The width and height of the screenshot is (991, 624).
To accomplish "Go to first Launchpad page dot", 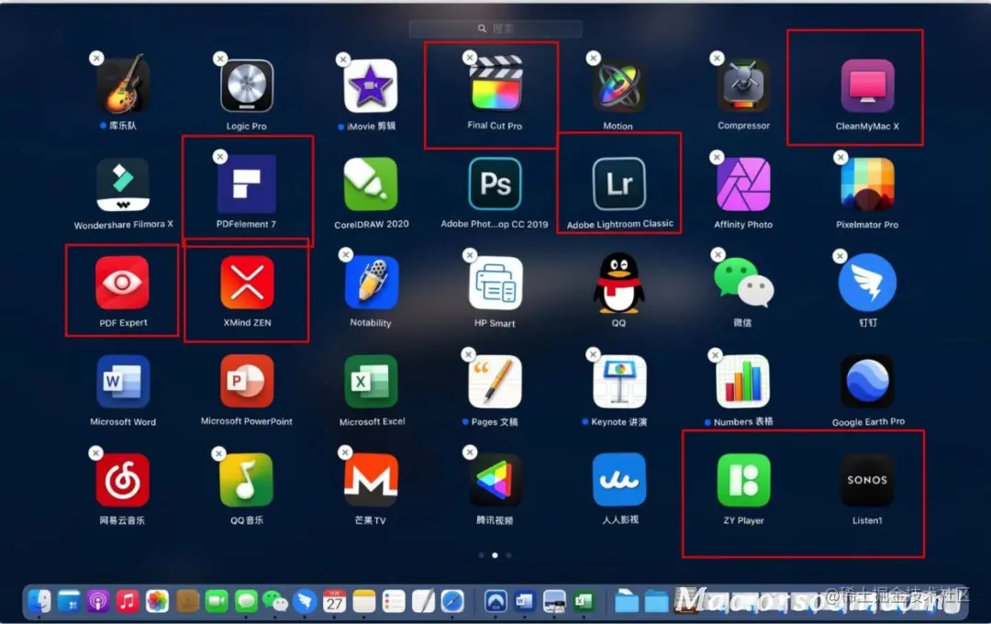I will point(482,555).
